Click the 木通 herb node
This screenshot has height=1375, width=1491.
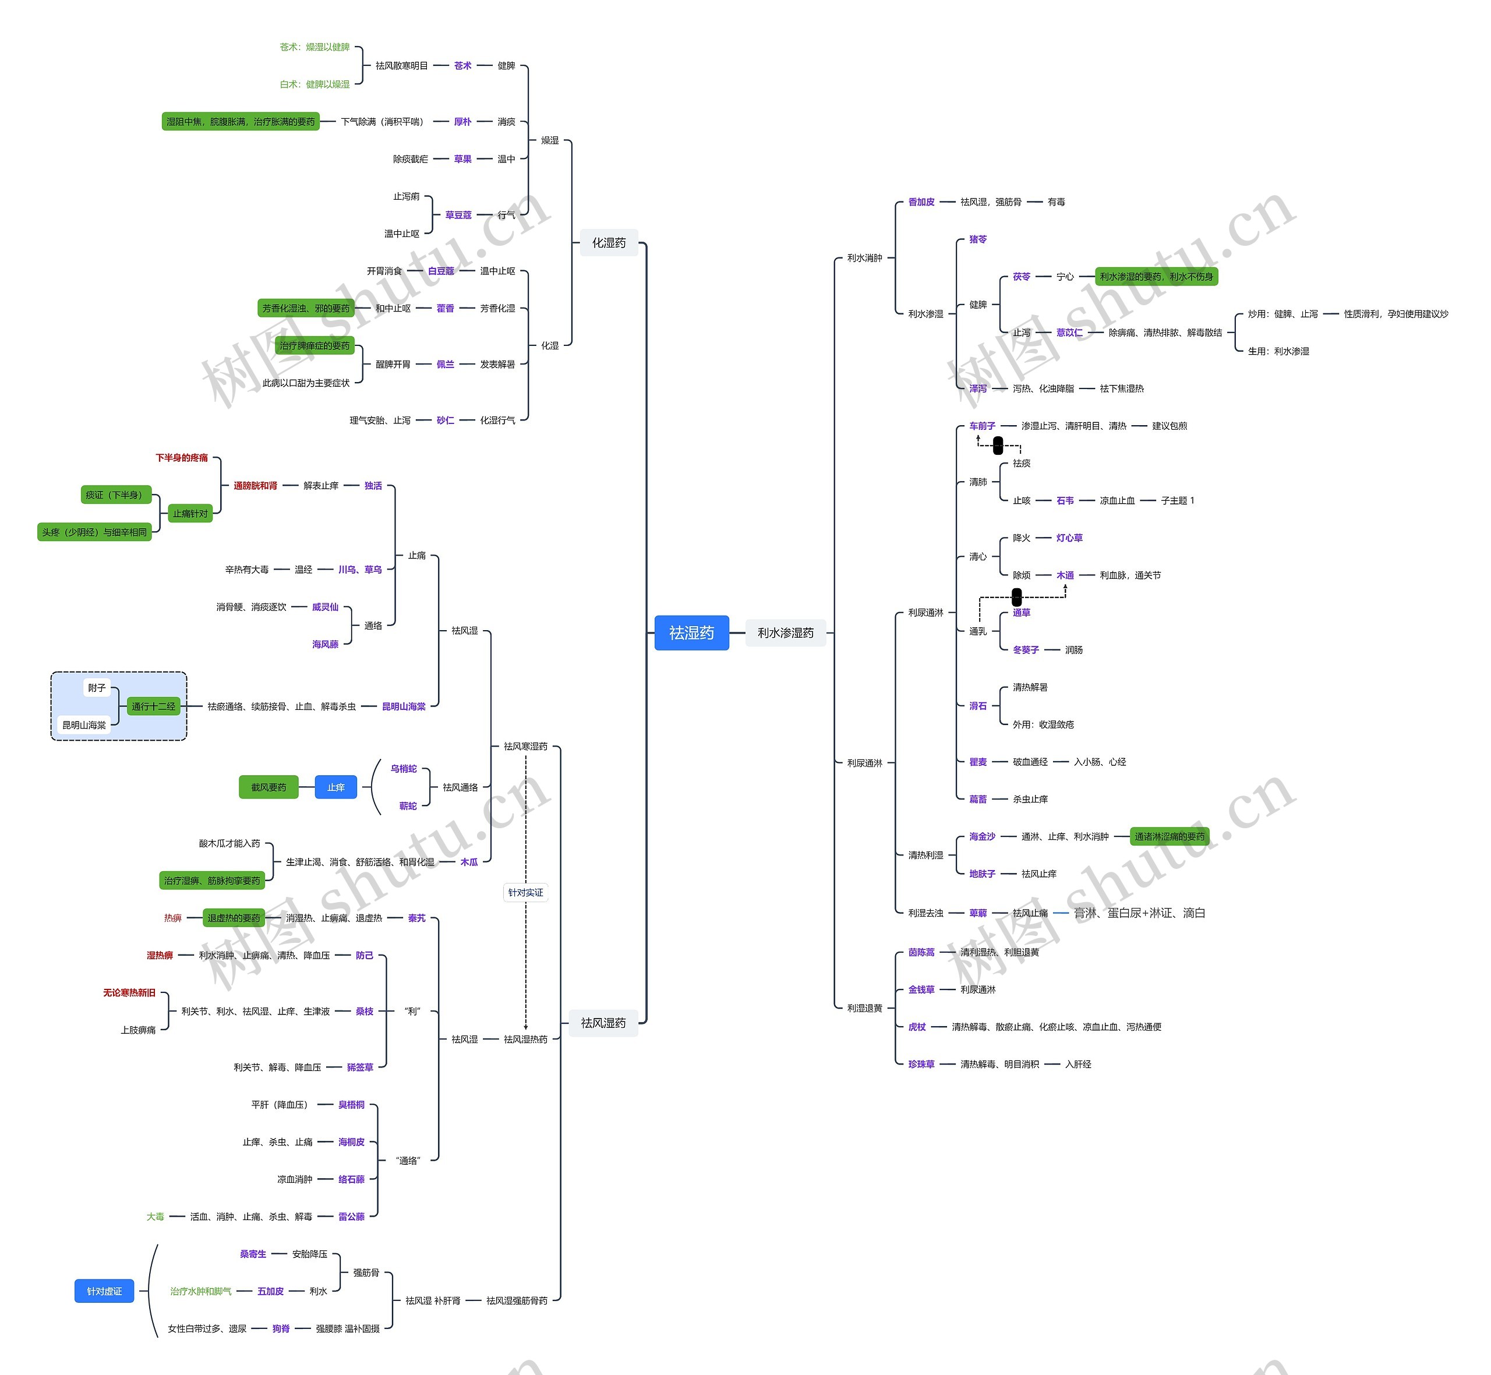(1065, 575)
